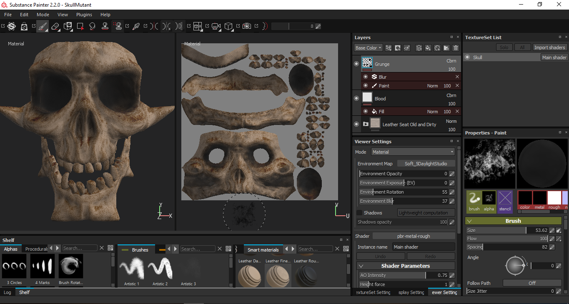Open the Iray camera render icon
The height and width of the screenshot is (304, 569).
coord(247,26)
